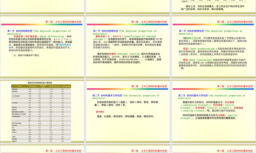Open the slide about 导温系数 (heat diffusivity)
This screenshot has height=153, width=256.
(42, 47)
